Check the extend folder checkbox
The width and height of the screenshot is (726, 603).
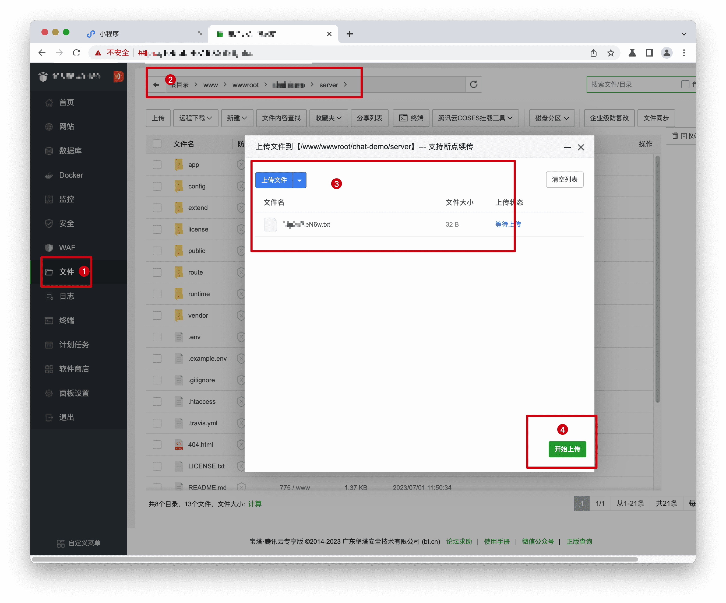157,208
